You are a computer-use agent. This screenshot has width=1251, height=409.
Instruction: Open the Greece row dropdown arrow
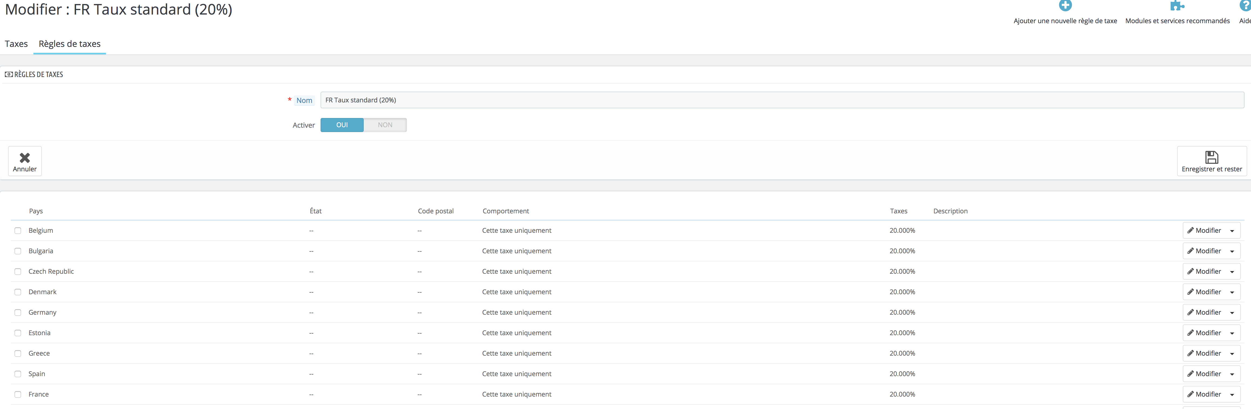pos(1232,354)
